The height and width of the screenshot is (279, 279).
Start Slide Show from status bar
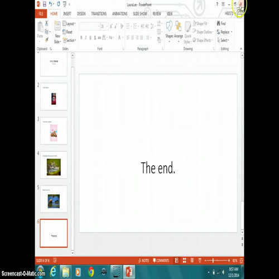[x=200, y=261]
